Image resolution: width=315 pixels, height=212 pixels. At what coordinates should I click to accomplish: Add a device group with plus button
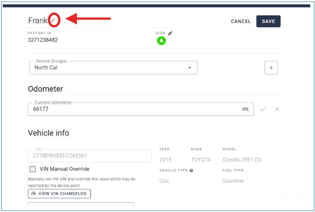click(271, 68)
